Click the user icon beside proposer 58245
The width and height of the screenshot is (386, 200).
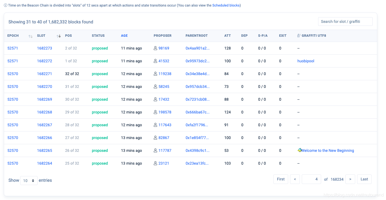coord(155,87)
